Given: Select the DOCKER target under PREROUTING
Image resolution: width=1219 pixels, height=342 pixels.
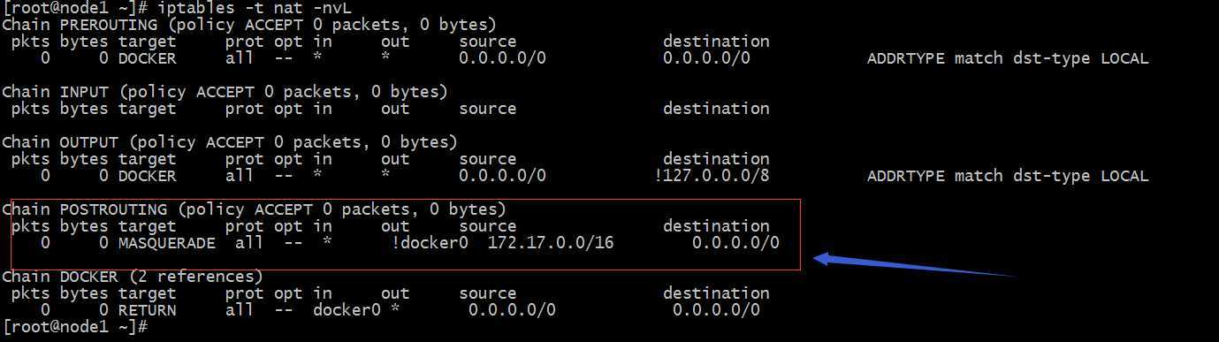Looking at the screenshot, I should (147, 58).
